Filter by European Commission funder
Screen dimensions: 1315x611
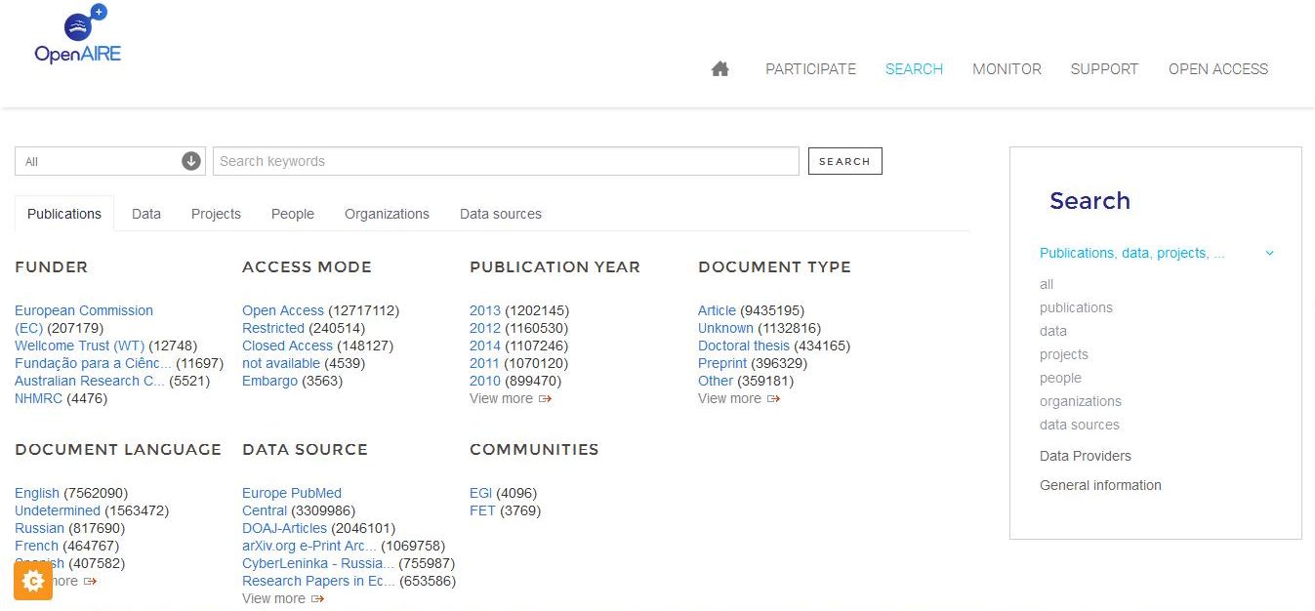click(x=84, y=319)
